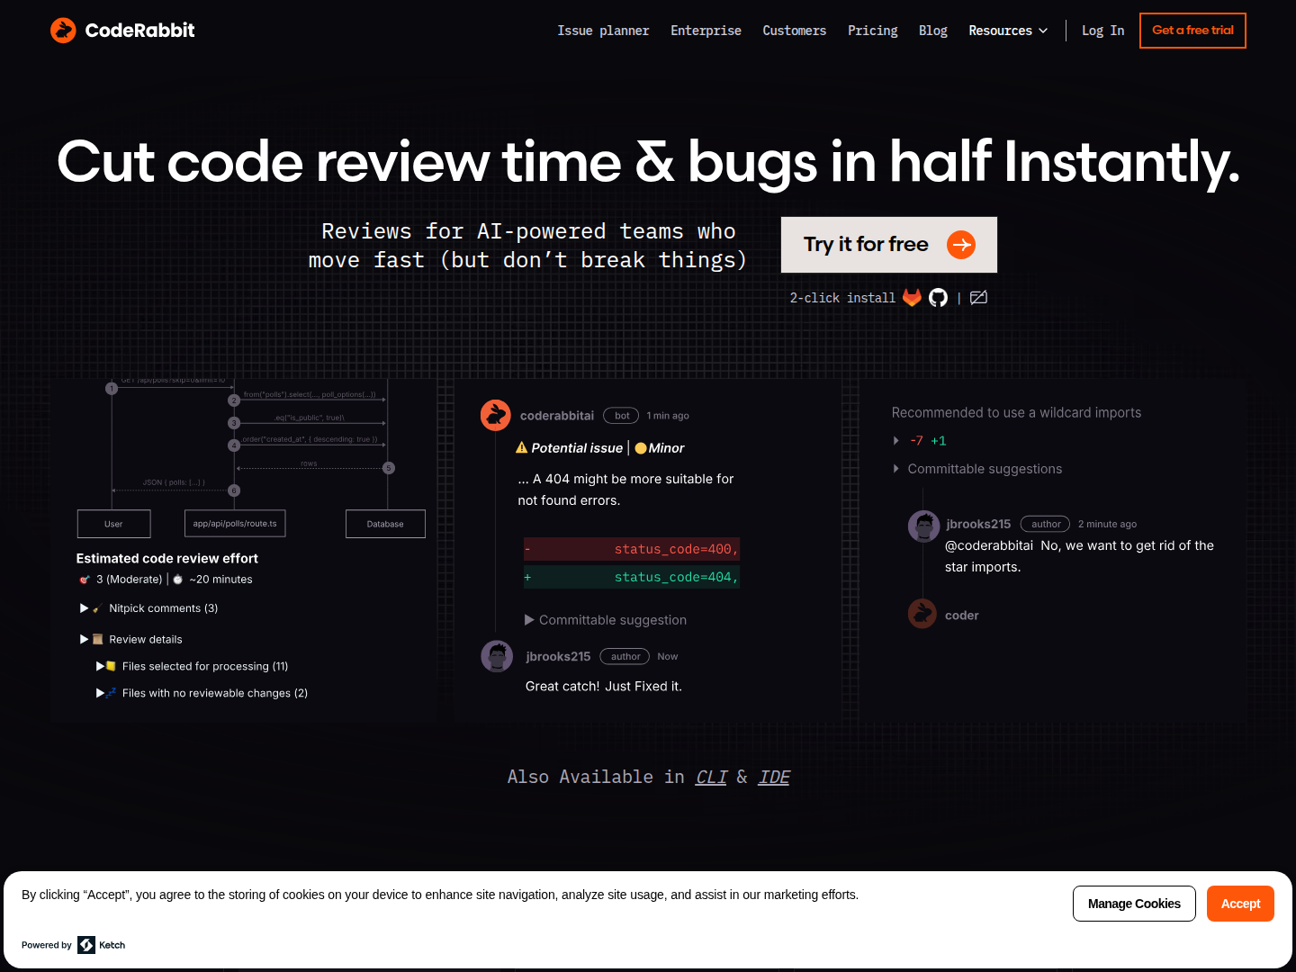The height and width of the screenshot is (972, 1296).
Task: Click the Minor severity indicator dot
Action: pos(639,447)
